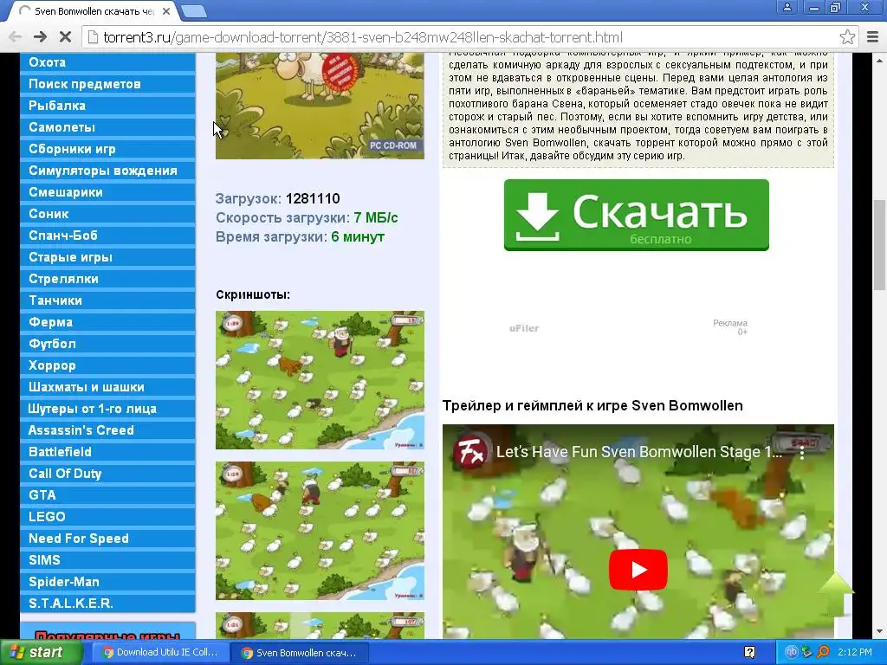Image resolution: width=887 pixels, height=665 pixels.
Task: Select the Футбол category
Action: (x=107, y=343)
